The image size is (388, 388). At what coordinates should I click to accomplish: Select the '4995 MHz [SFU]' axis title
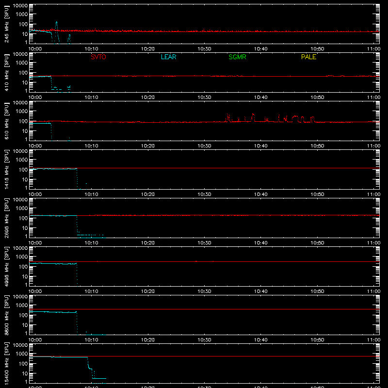tap(7, 266)
